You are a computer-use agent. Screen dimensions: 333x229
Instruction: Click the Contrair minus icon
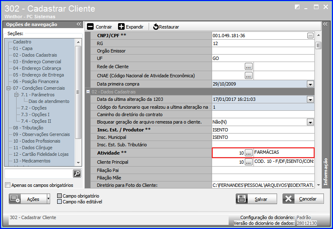pos(90,27)
